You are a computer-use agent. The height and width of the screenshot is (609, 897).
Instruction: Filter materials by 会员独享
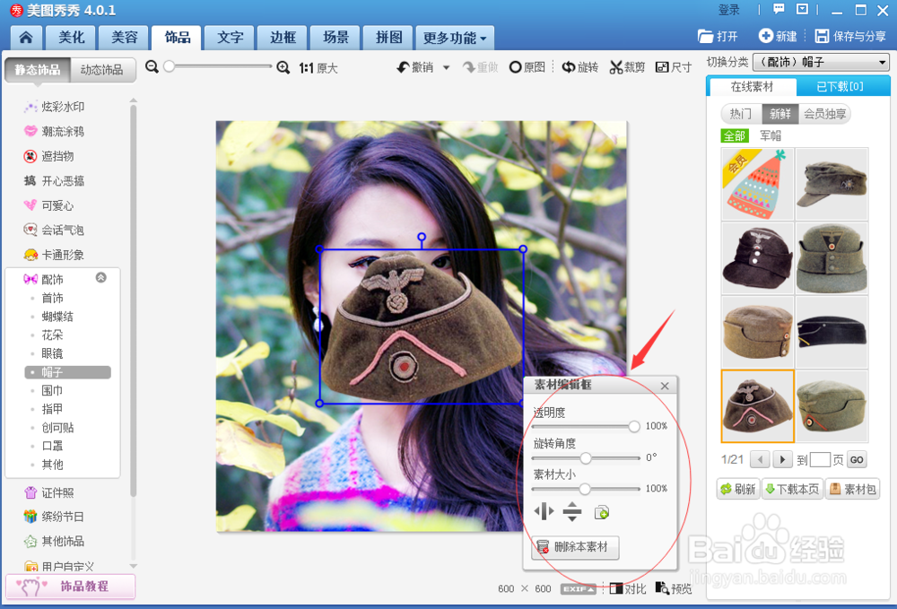click(824, 114)
